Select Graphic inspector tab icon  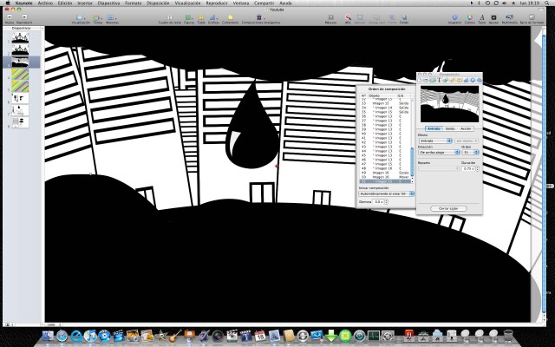(x=446, y=80)
